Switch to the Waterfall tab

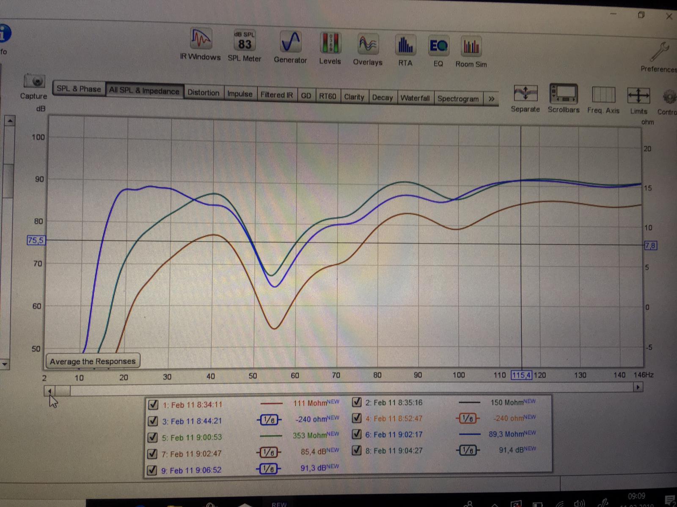(415, 98)
